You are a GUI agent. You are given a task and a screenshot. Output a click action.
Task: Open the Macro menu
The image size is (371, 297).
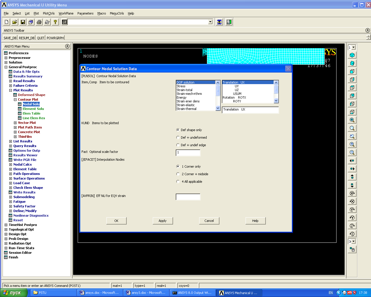coord(101,13)
